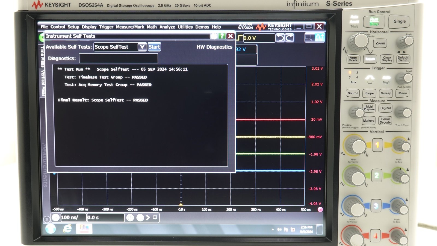
Task: Open the Help menu
Action: click(216, 27)
